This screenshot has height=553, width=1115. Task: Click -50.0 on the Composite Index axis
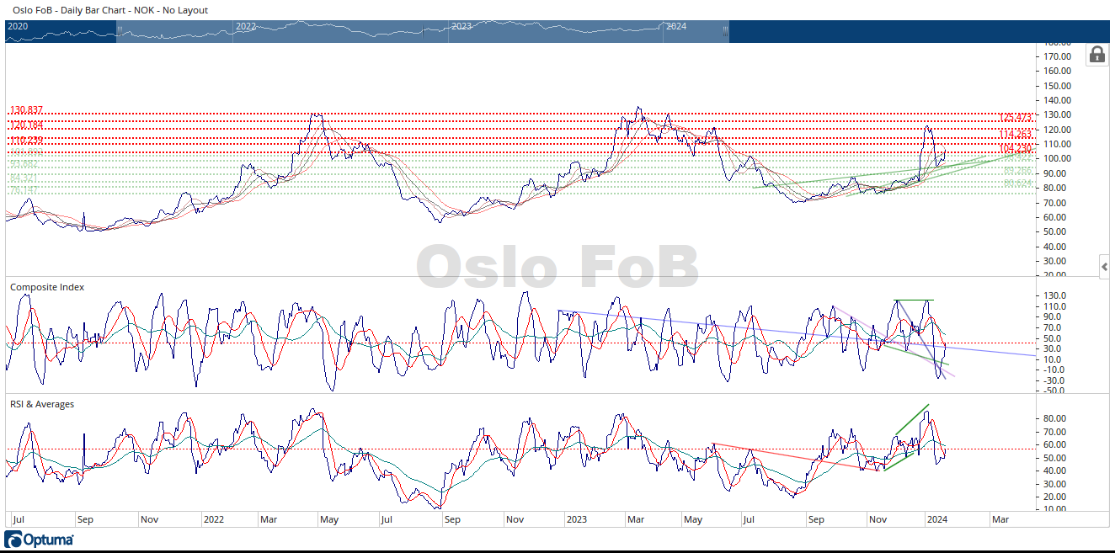click(x=1055, y=391)
